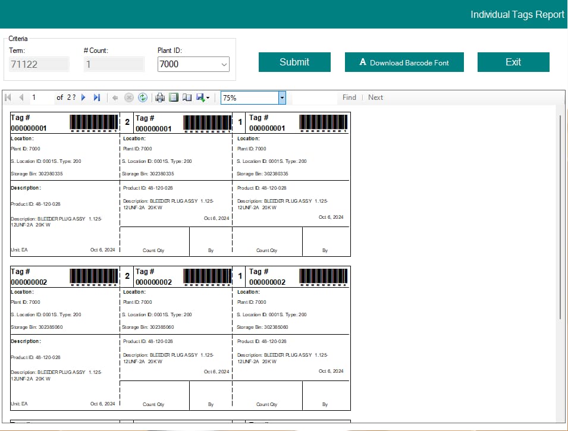Go to the next report page
The width and height of the screenshot is (568, 431).
pyautogui.click(x=83, y=97)
